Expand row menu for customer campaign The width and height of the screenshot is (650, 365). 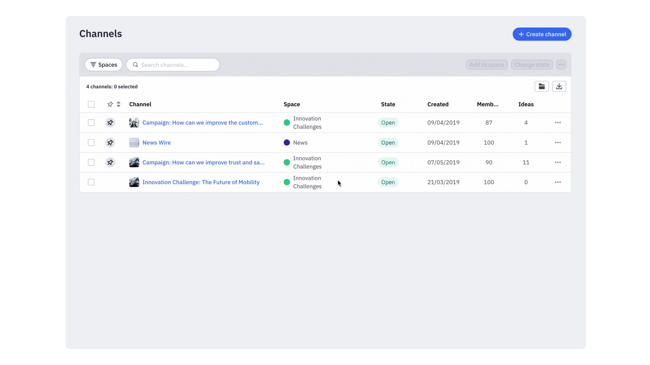pos(558,123)
